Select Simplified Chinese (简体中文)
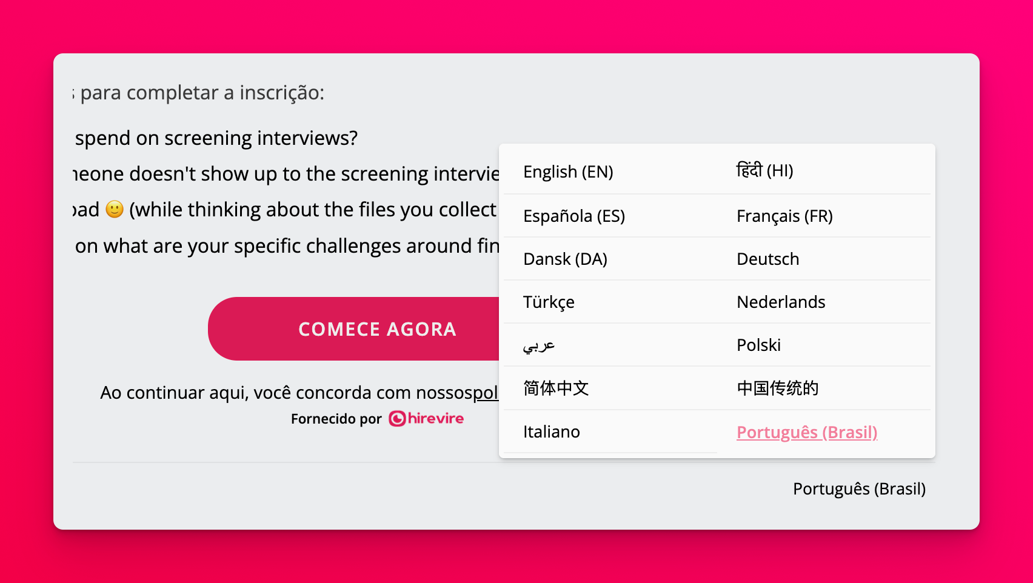Image resolution: width=1033 pixels, height=583 pixels. pos(556,388)
